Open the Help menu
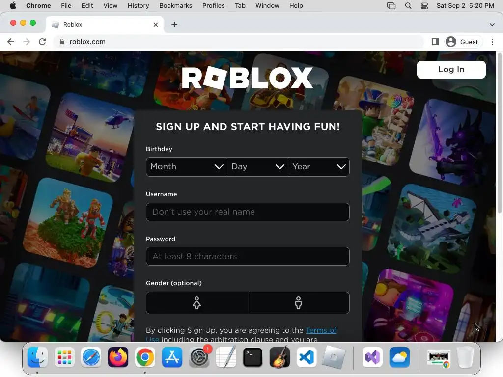503x377 pixels. tap(296, 6)
